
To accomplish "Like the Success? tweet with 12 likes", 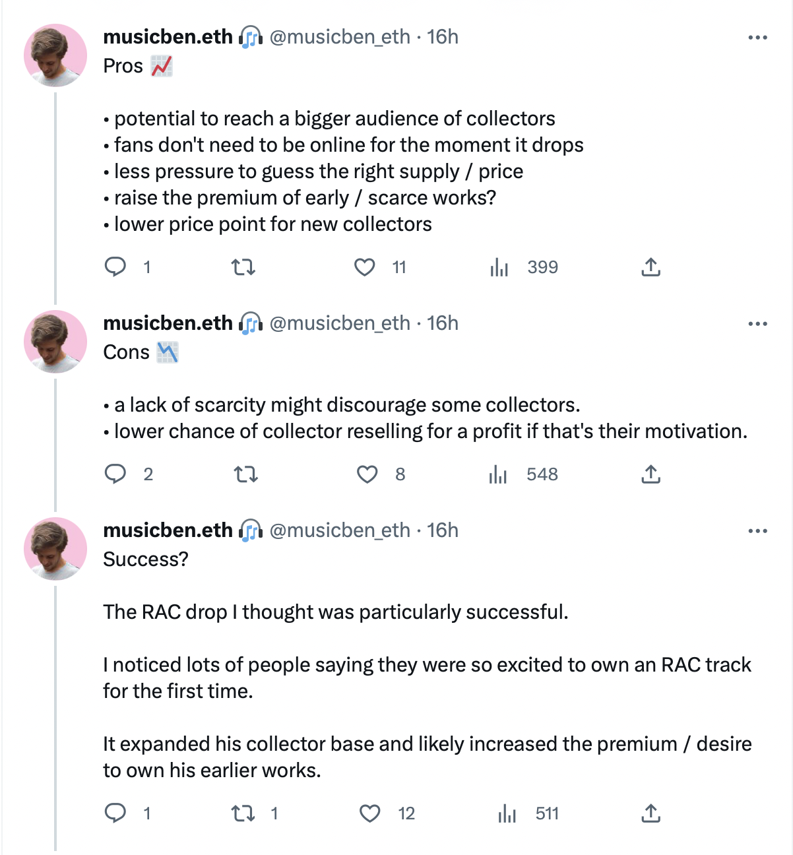I will (370, 813).
